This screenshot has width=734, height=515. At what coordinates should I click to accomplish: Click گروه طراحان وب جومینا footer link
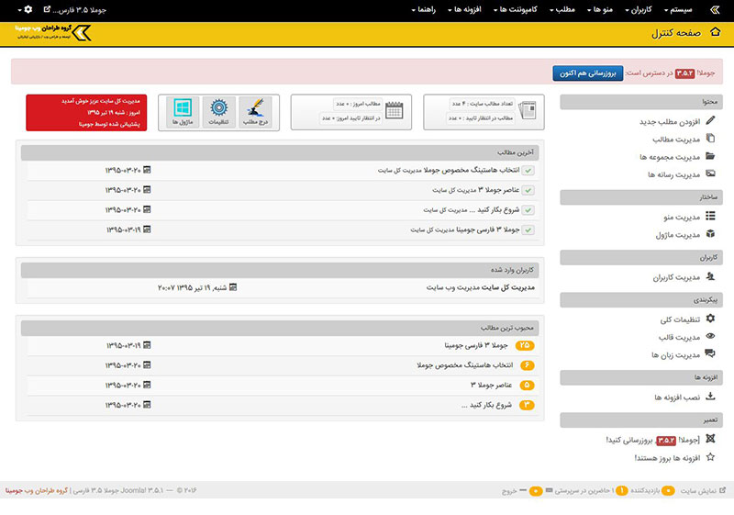click(x=37, y=490)
